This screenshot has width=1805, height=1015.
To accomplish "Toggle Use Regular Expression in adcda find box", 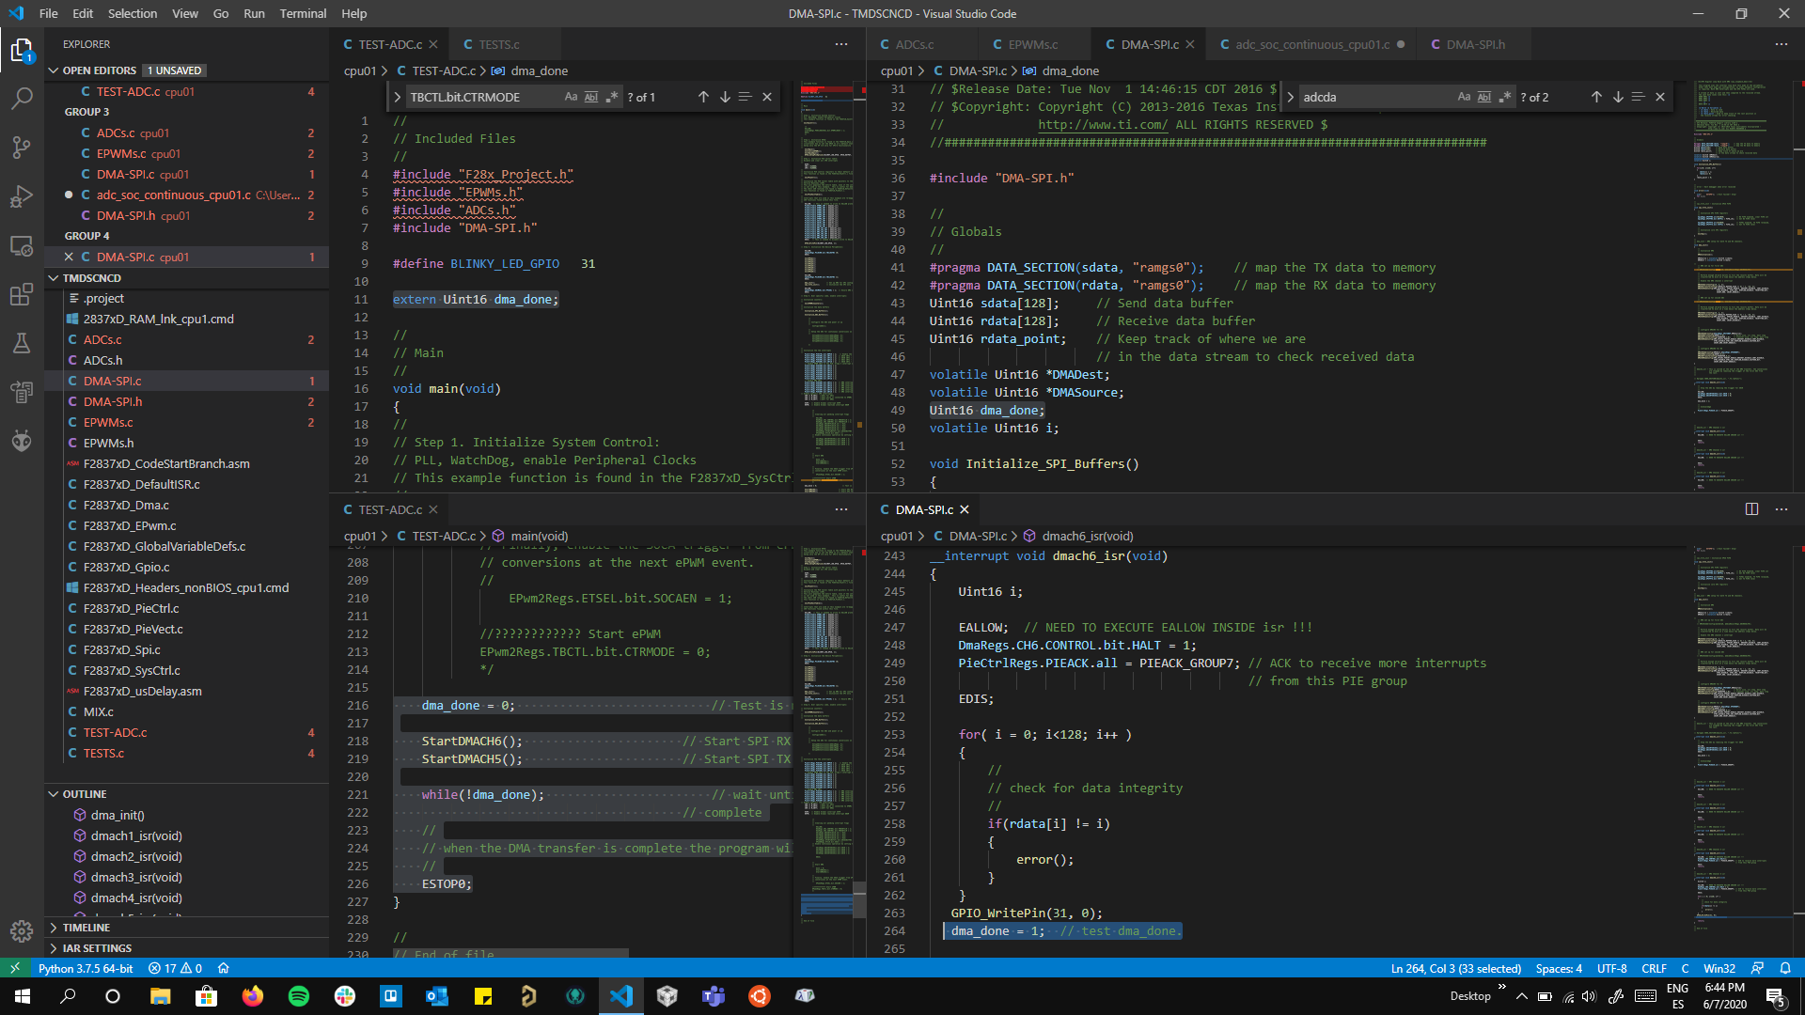I will click(1505, 97).
